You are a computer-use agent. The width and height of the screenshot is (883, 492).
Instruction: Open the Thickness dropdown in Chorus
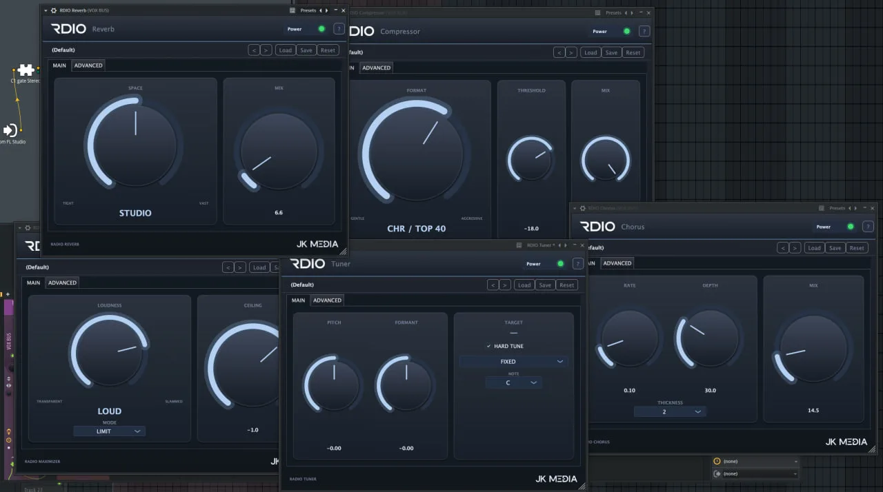[670, 411]
